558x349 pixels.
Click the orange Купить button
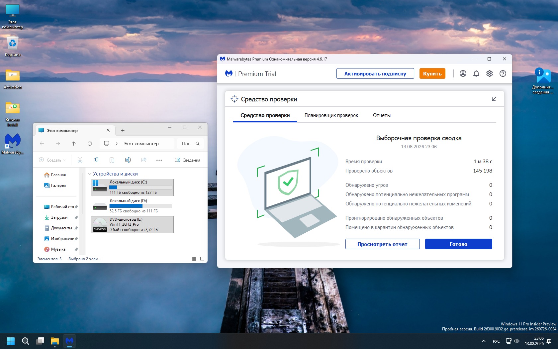click(432, 73)
